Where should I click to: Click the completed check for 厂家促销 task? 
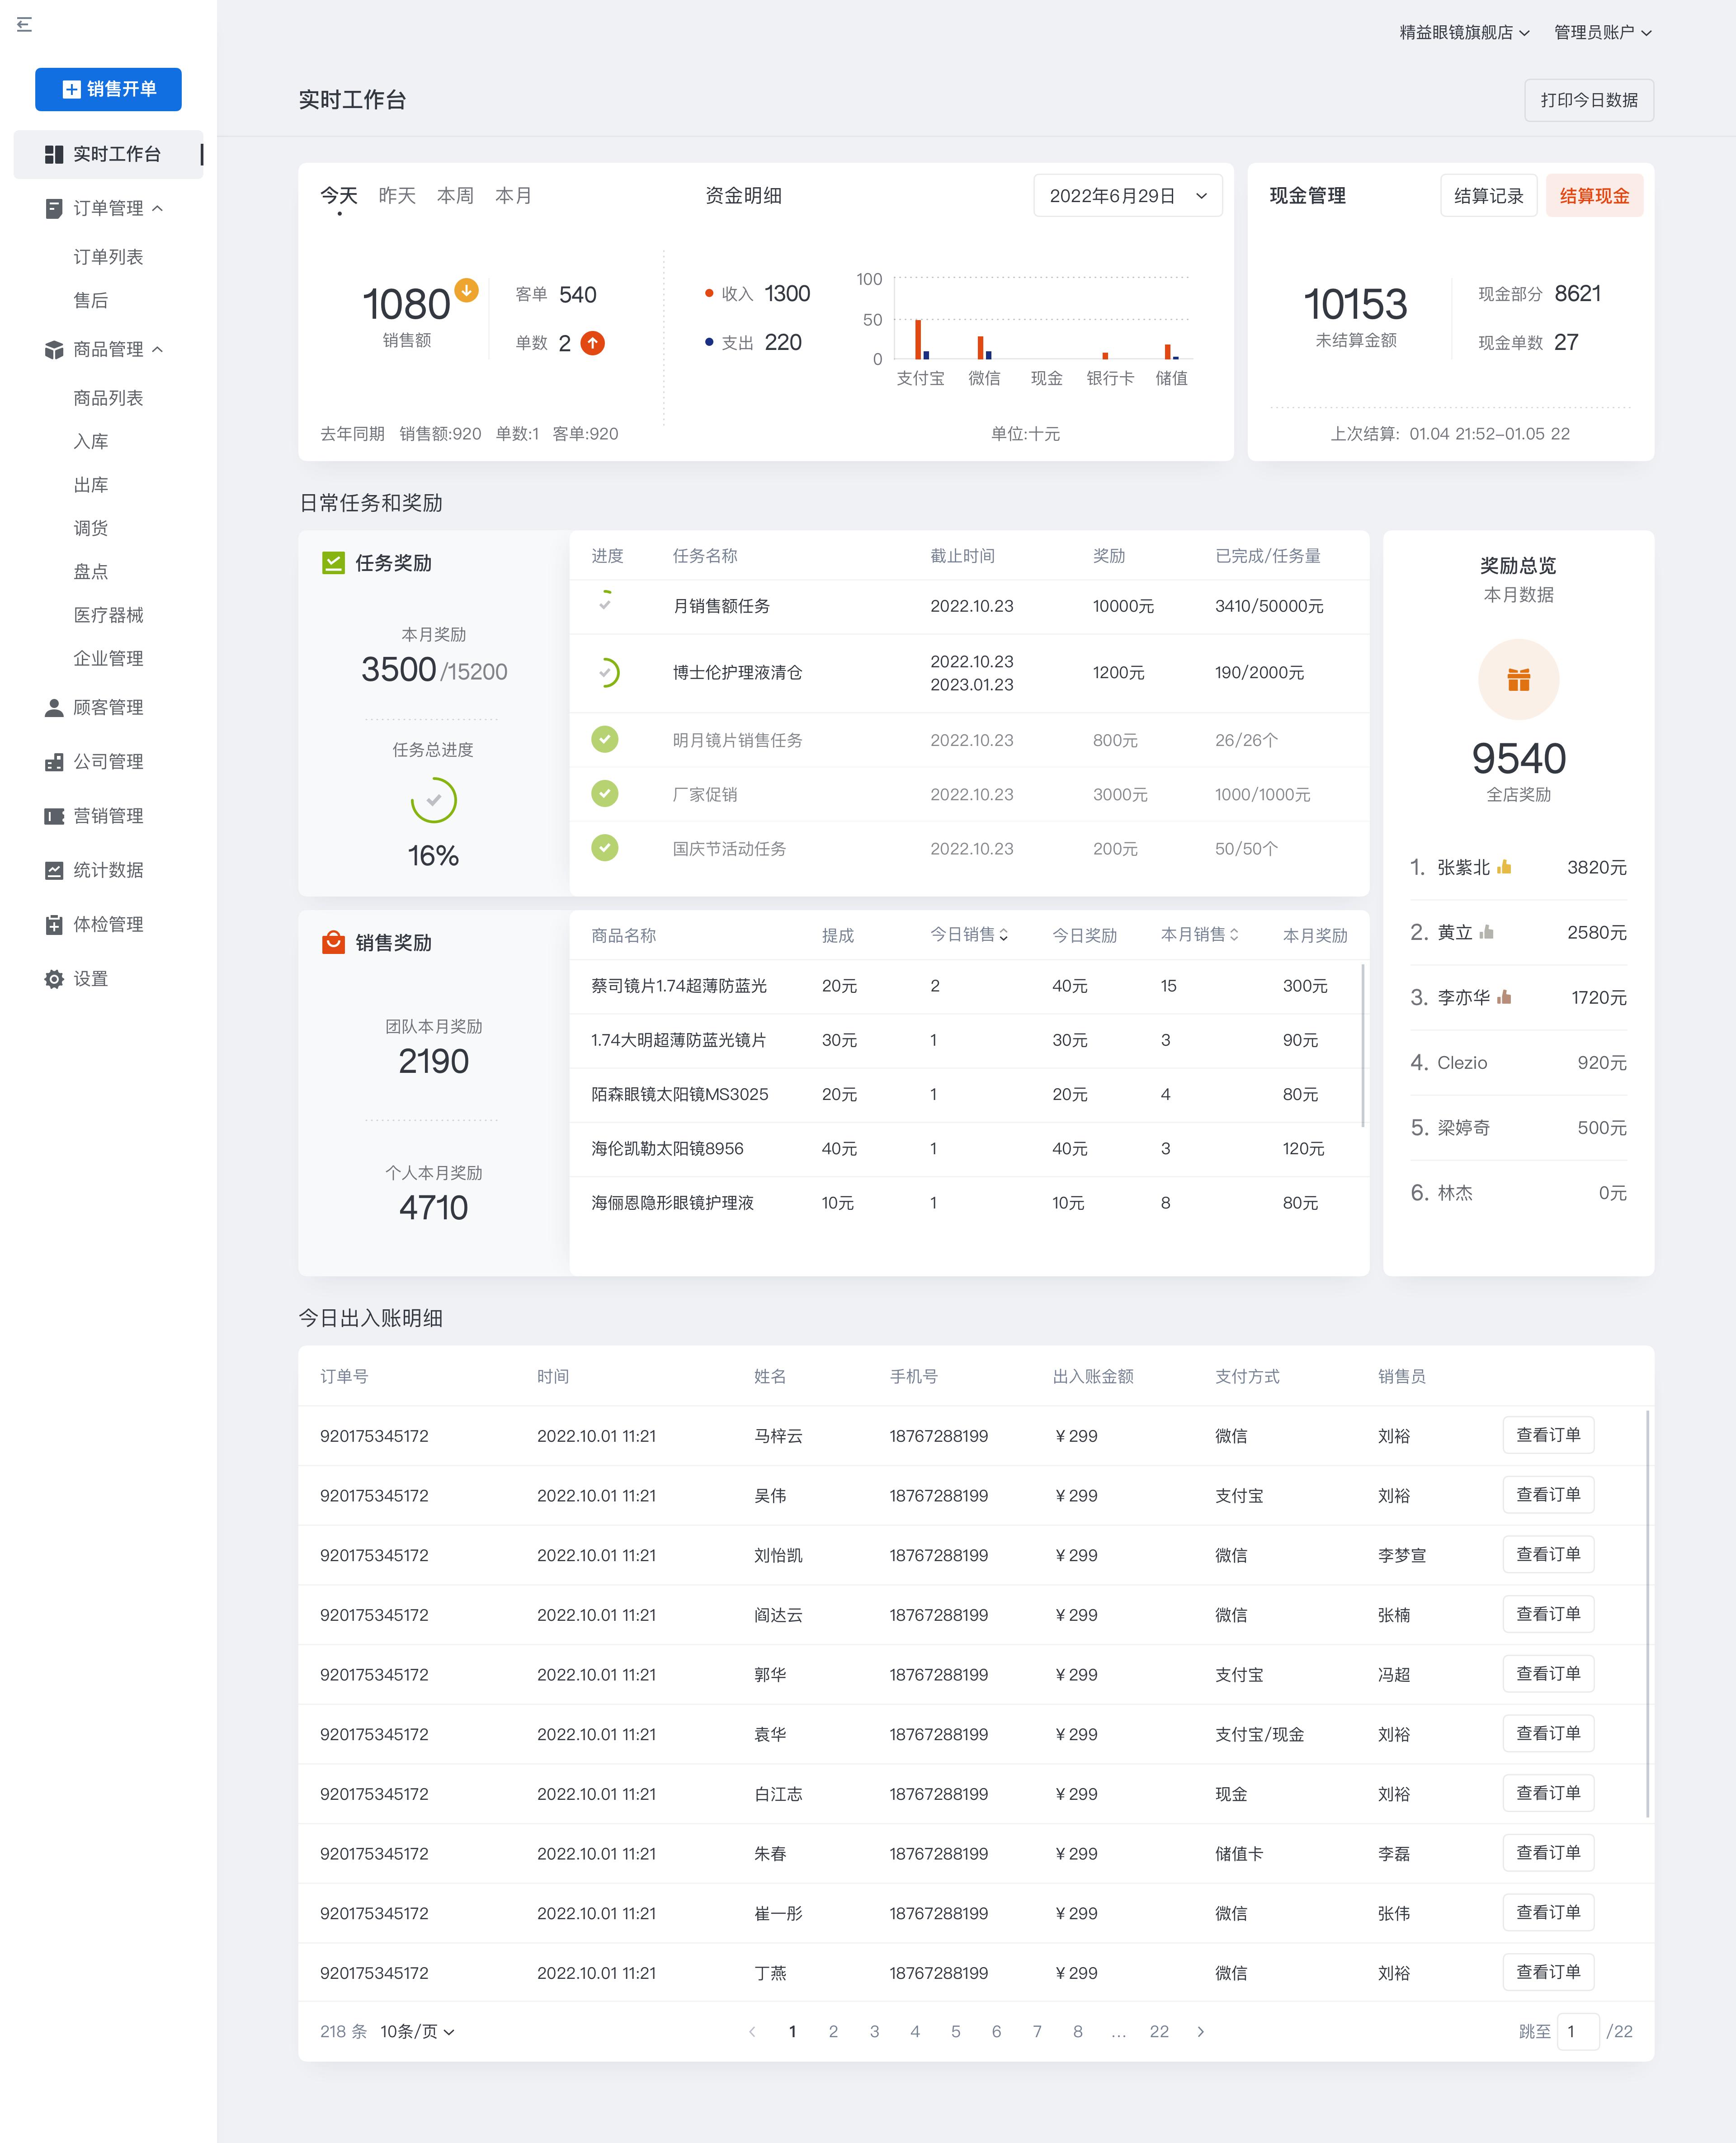tap(605, 794)
